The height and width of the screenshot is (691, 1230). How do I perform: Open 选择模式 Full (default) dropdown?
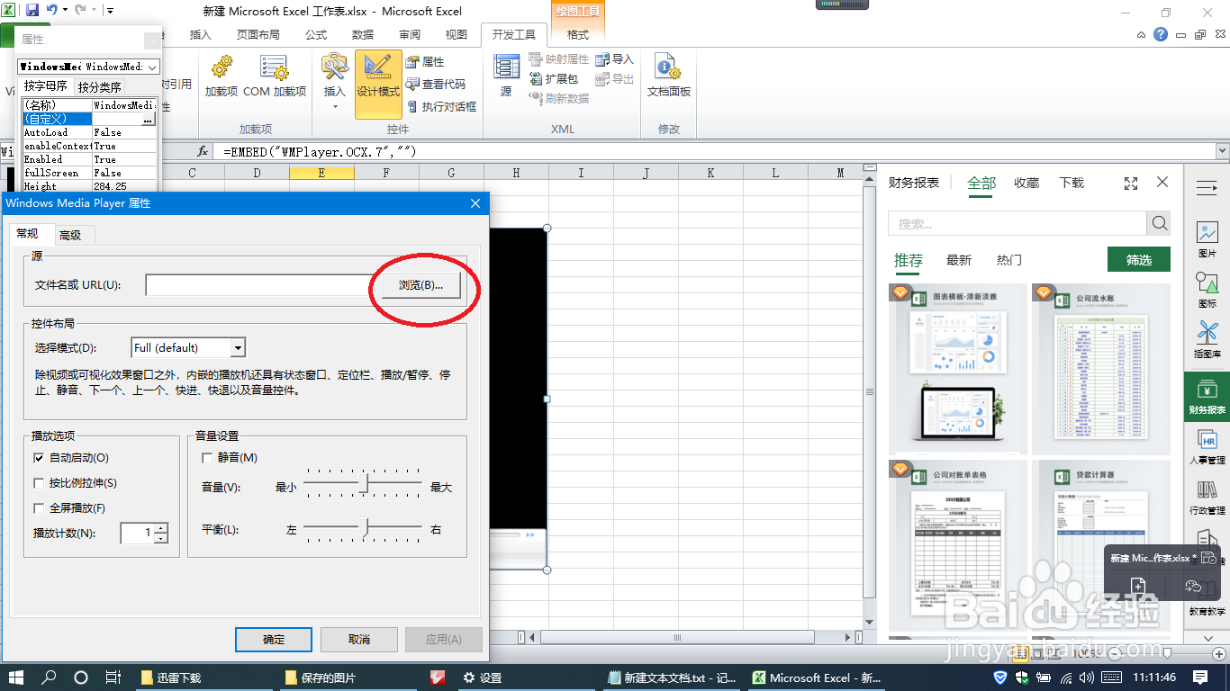coord(238,347)
